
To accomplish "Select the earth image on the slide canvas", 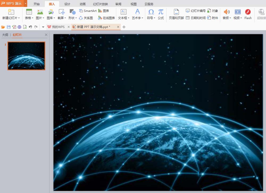I will 158,112.
